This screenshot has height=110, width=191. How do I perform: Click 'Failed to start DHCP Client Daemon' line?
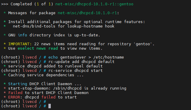coord(46,93)
